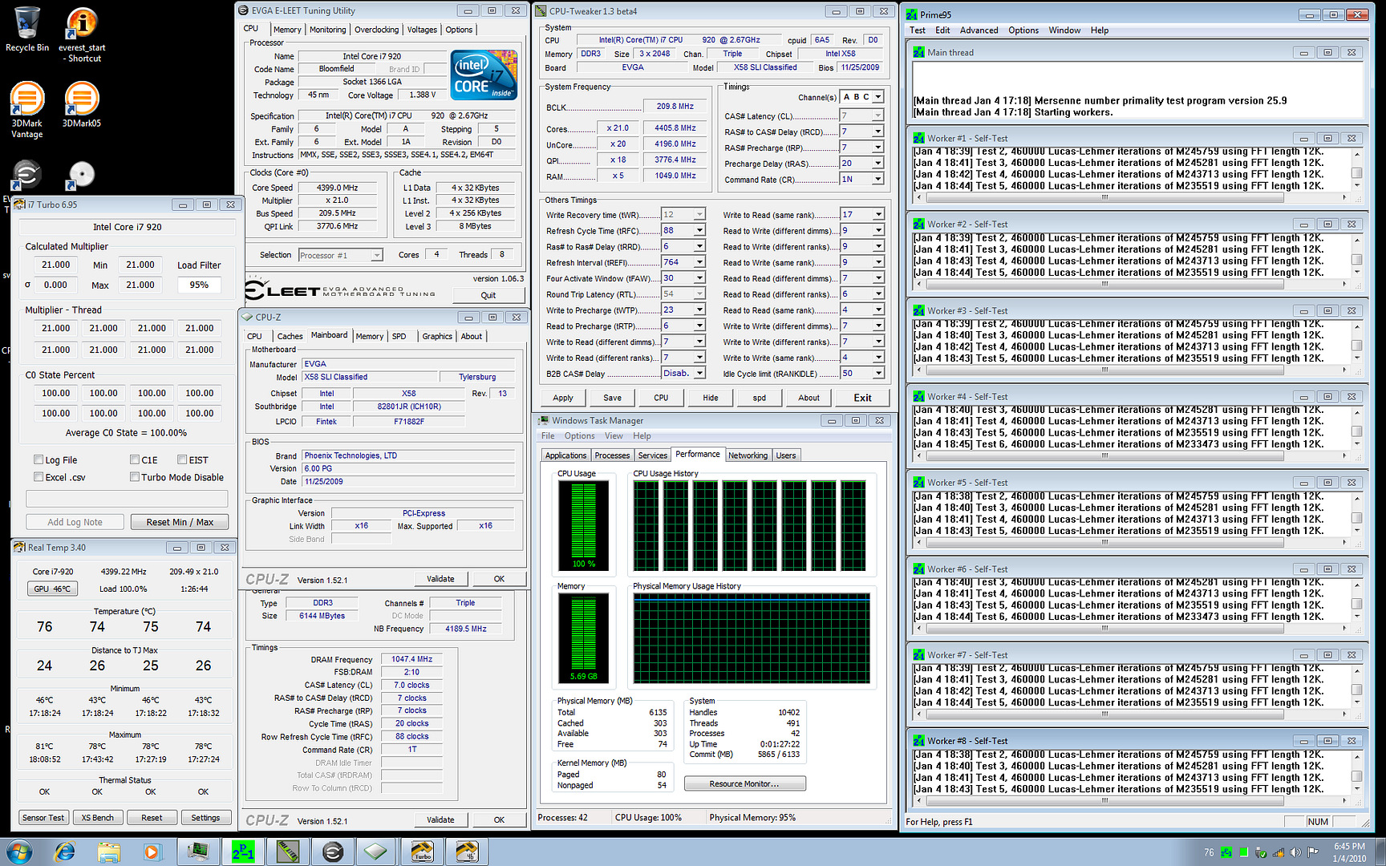
Task: Launch Internet Explorer from the taskbar
Action: (64, 852)
